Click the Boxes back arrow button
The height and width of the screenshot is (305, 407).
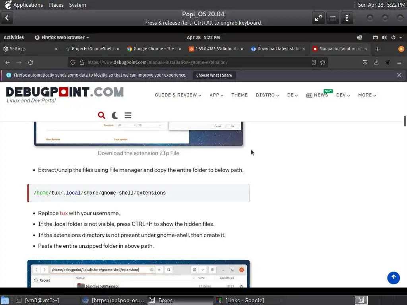click(x=7, y=18)
